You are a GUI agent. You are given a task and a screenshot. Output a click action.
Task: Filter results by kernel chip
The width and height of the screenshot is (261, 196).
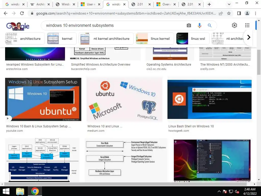[62, 39]
